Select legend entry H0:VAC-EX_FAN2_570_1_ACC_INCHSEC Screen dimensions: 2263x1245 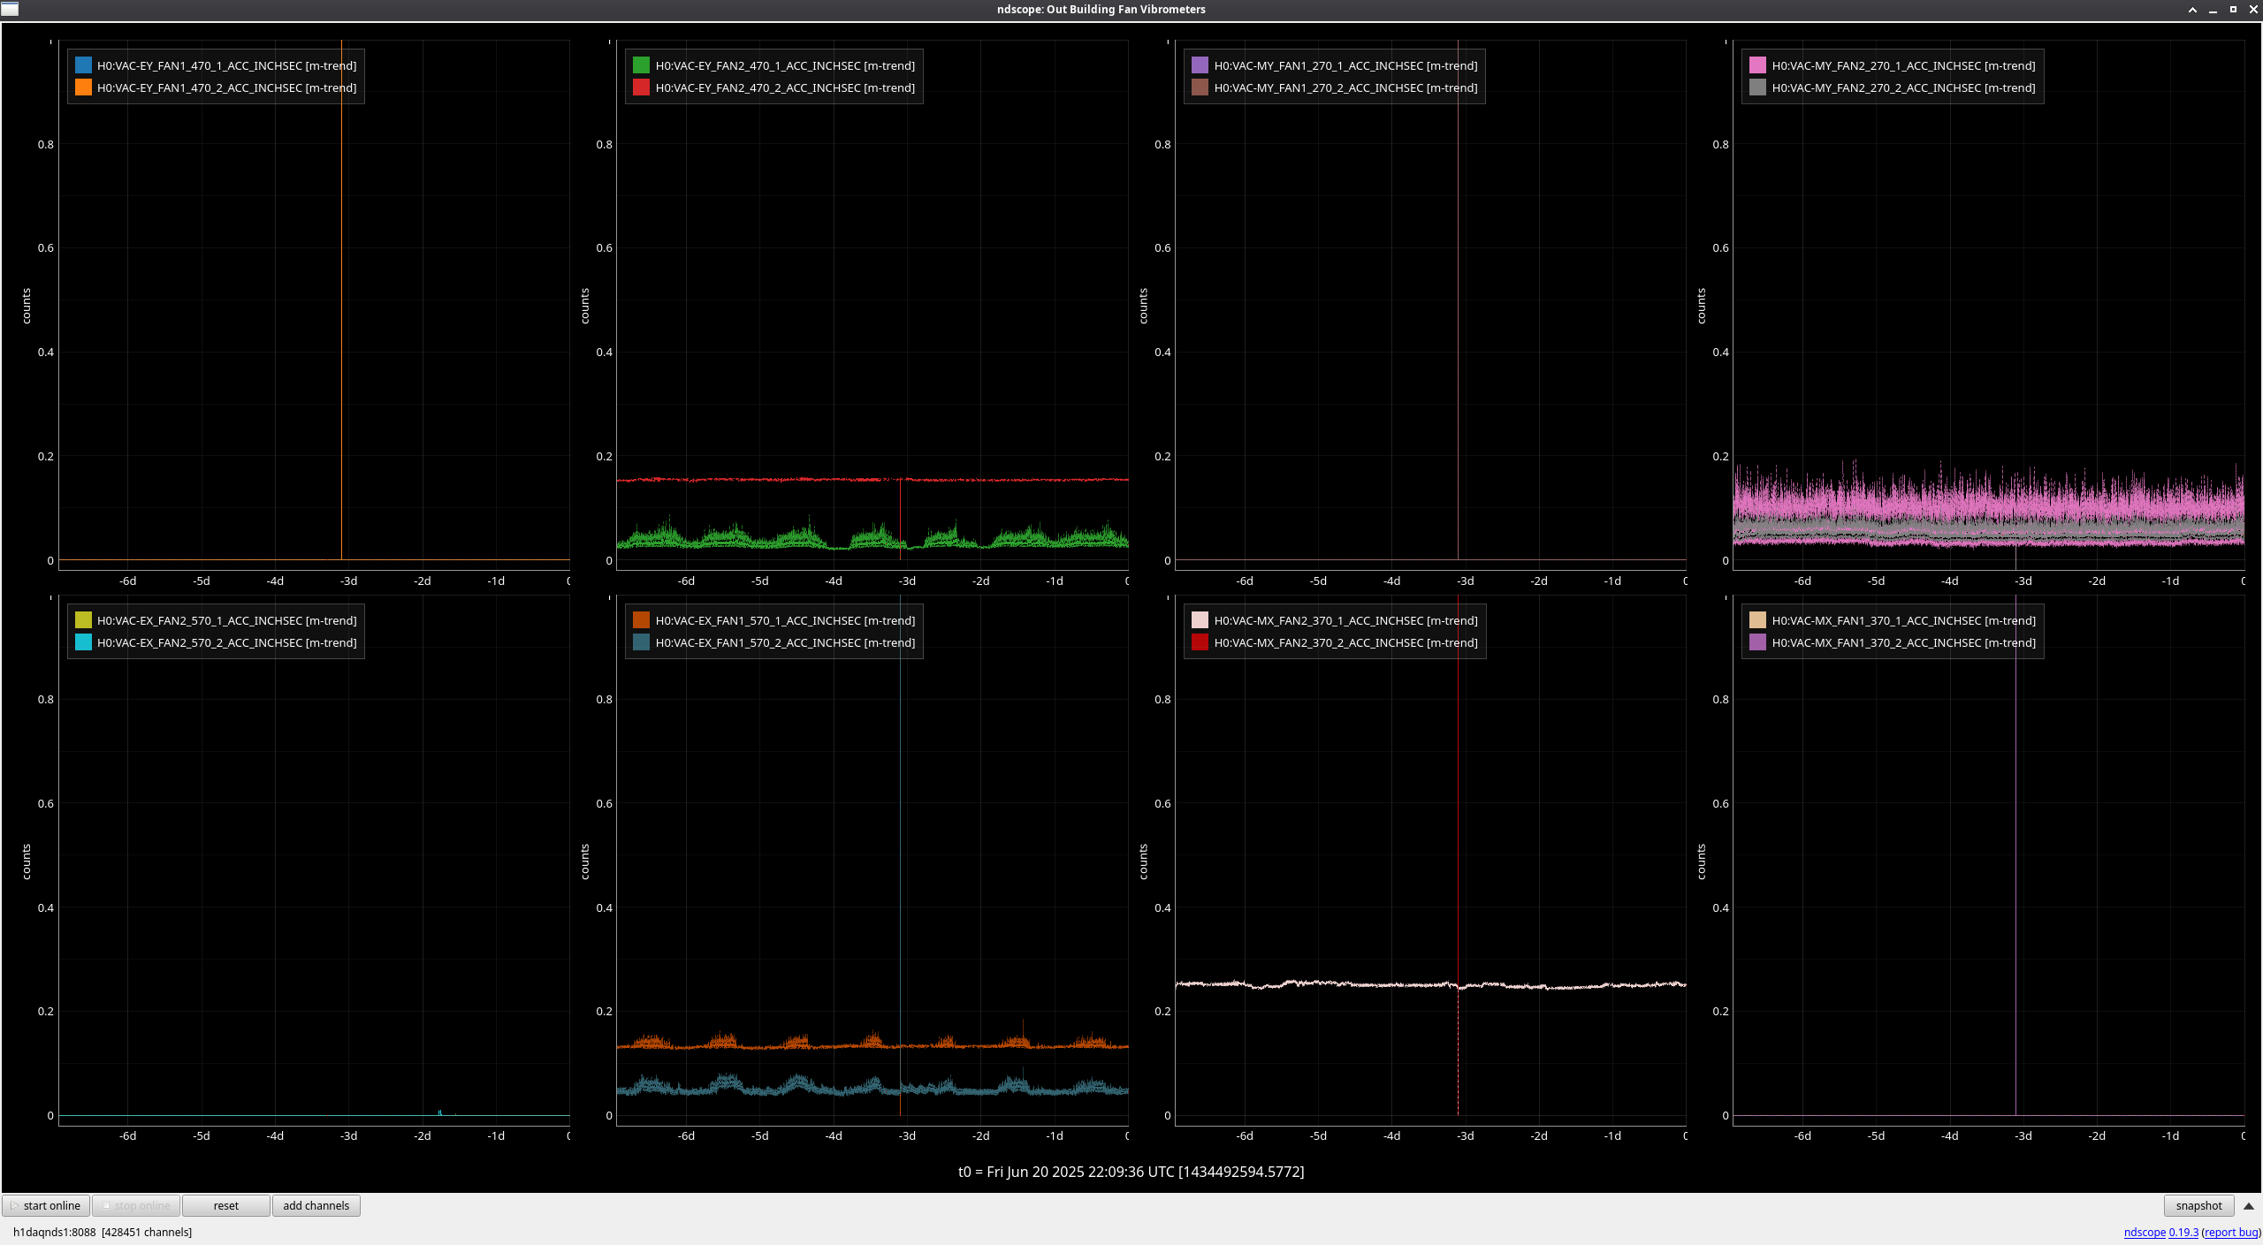pyautogui.click(x=227, y=620)
